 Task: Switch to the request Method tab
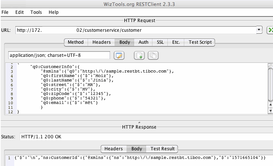(x=76, y=42)
